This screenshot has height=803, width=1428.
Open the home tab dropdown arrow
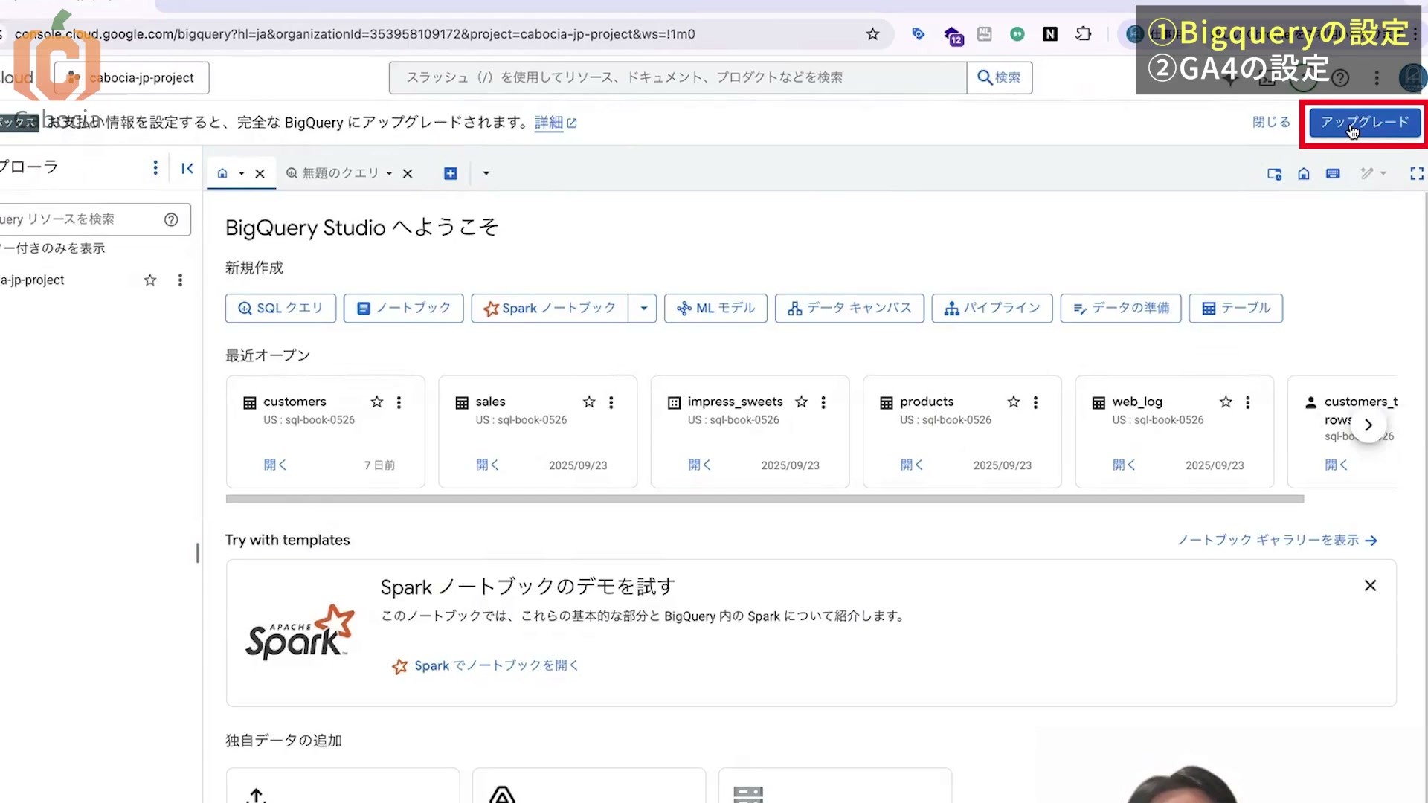[242, 174]
